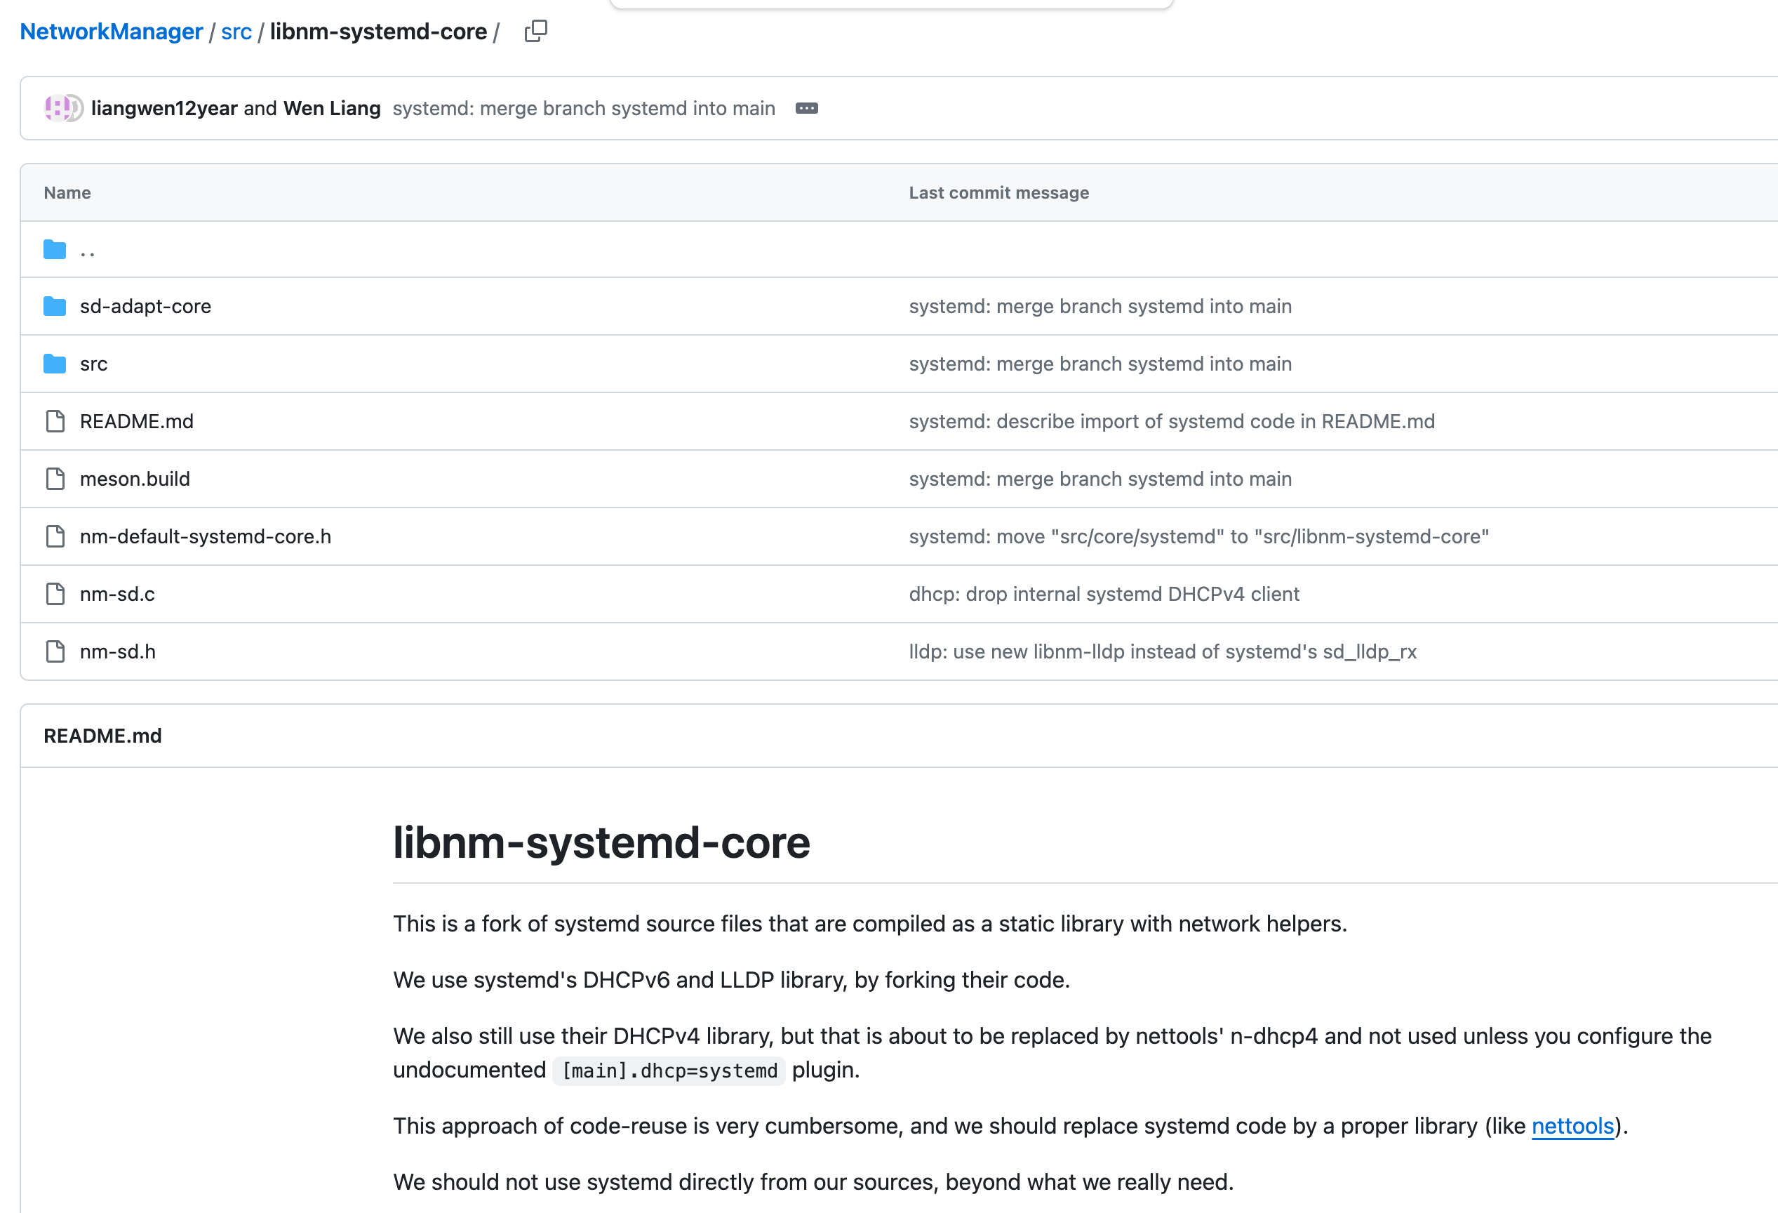Image resolution: width=1778 pixels, height=1213 pixels.
Task: Open nm-default-systemd-core.h file
Action: (x=205, y=536)
